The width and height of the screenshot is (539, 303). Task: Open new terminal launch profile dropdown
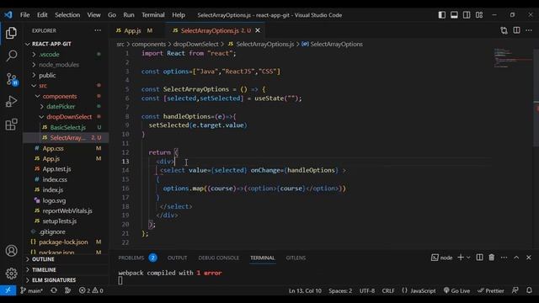tap(468, 258)
